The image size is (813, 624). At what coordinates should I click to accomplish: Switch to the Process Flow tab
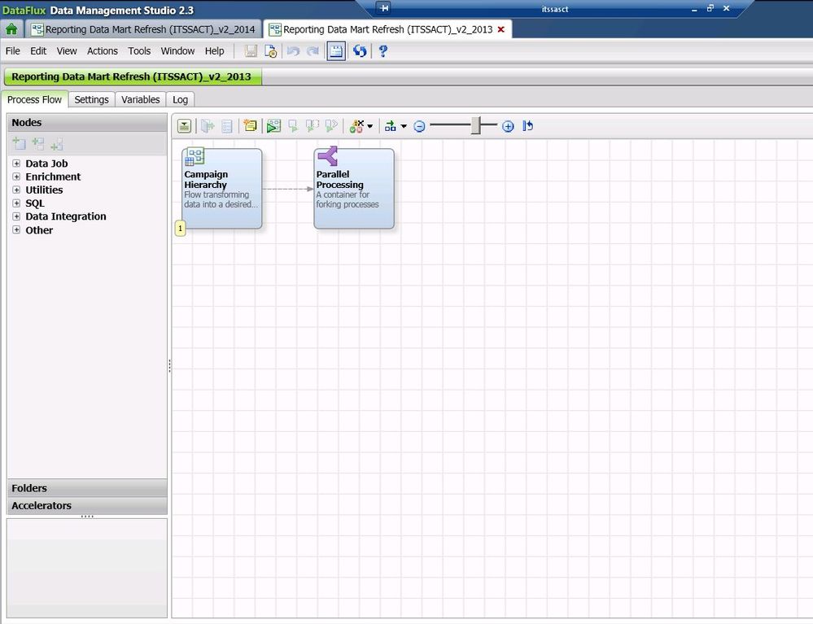click(x=34, y=99)
